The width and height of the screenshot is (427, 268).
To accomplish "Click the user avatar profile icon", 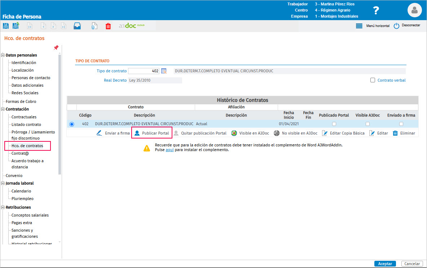I will [x=414, y=10].
